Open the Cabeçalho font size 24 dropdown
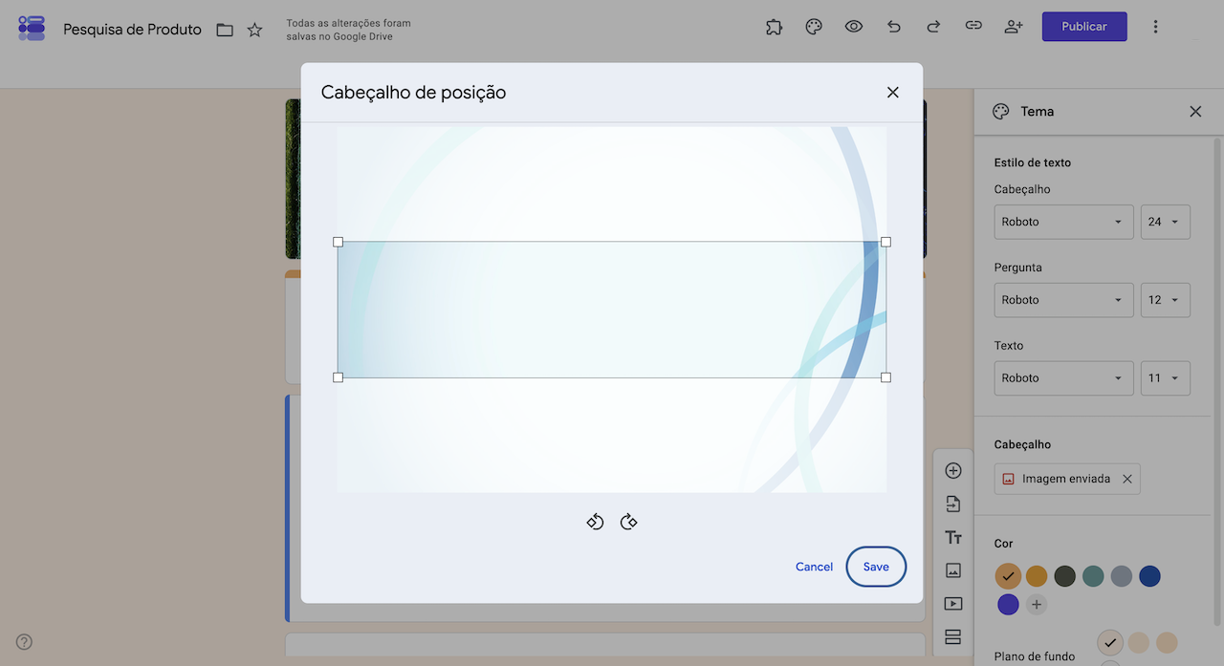 point(1166,222)
